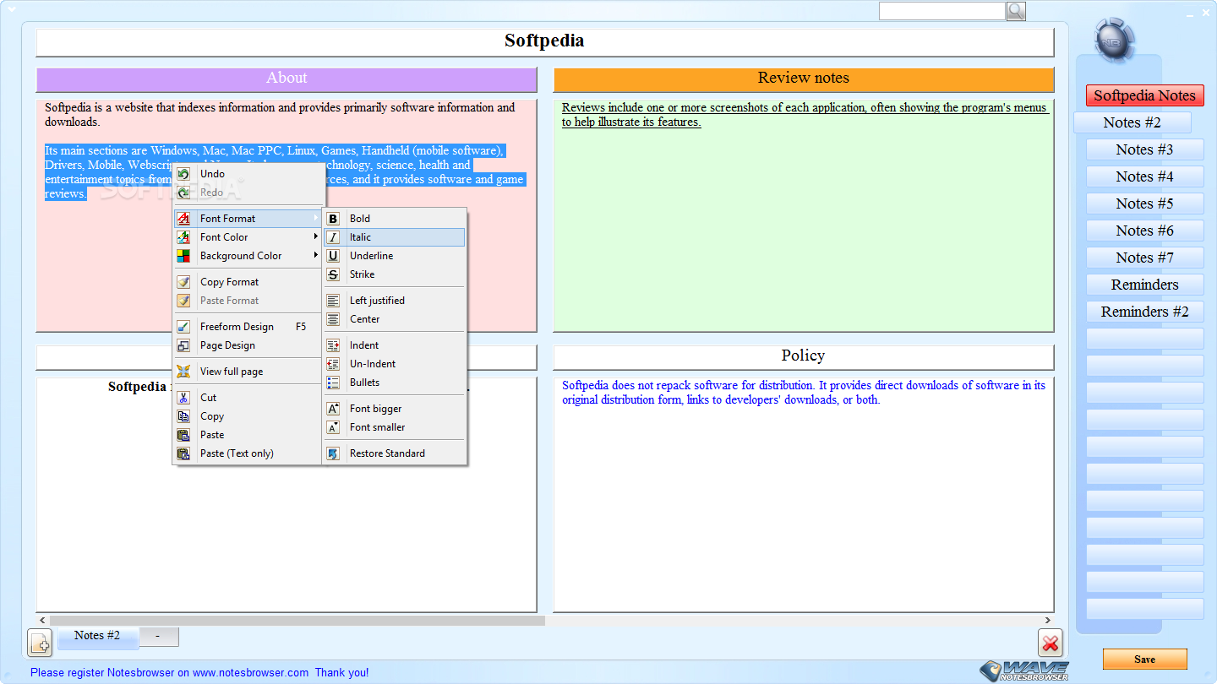Click the search input field
Image resolution: width=1217 pixels, height=684 pixels.
pos(941,11)
